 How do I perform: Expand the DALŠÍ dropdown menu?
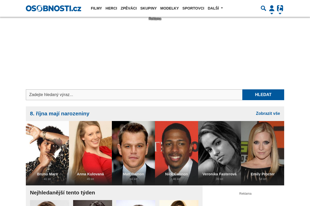(215, 8)
